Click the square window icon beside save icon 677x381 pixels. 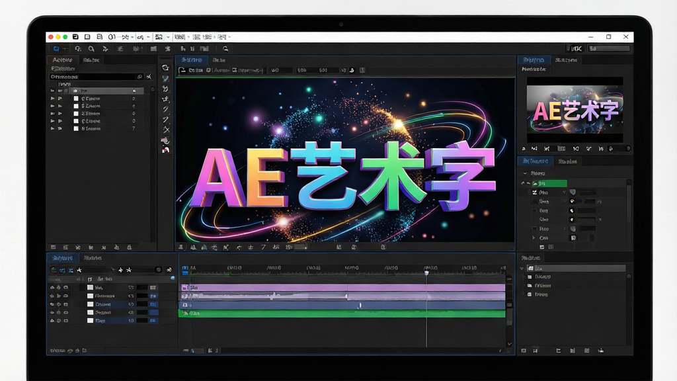point(87,37)
